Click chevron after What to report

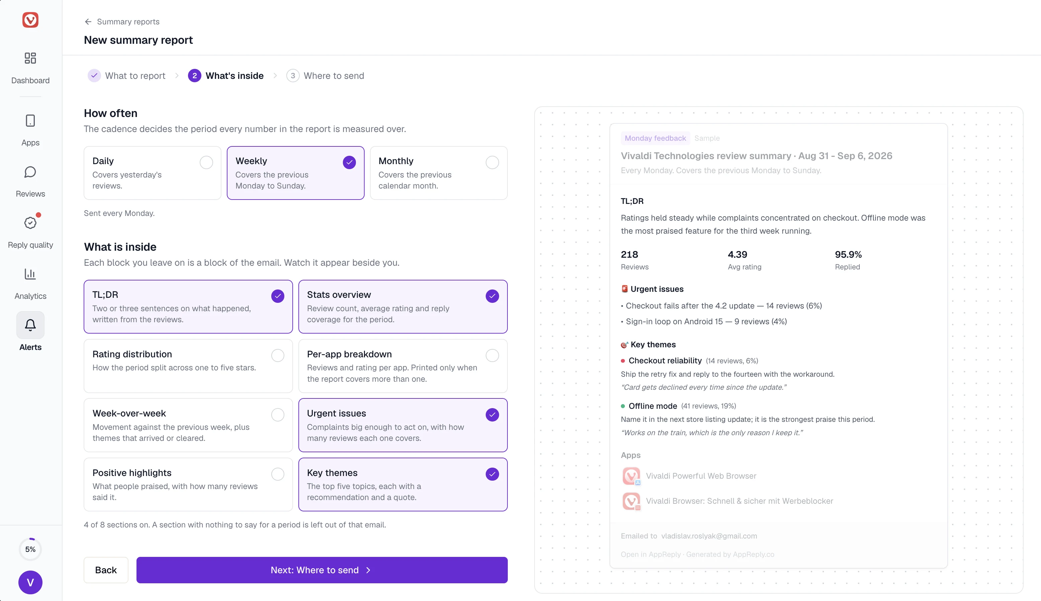(177, 76)
